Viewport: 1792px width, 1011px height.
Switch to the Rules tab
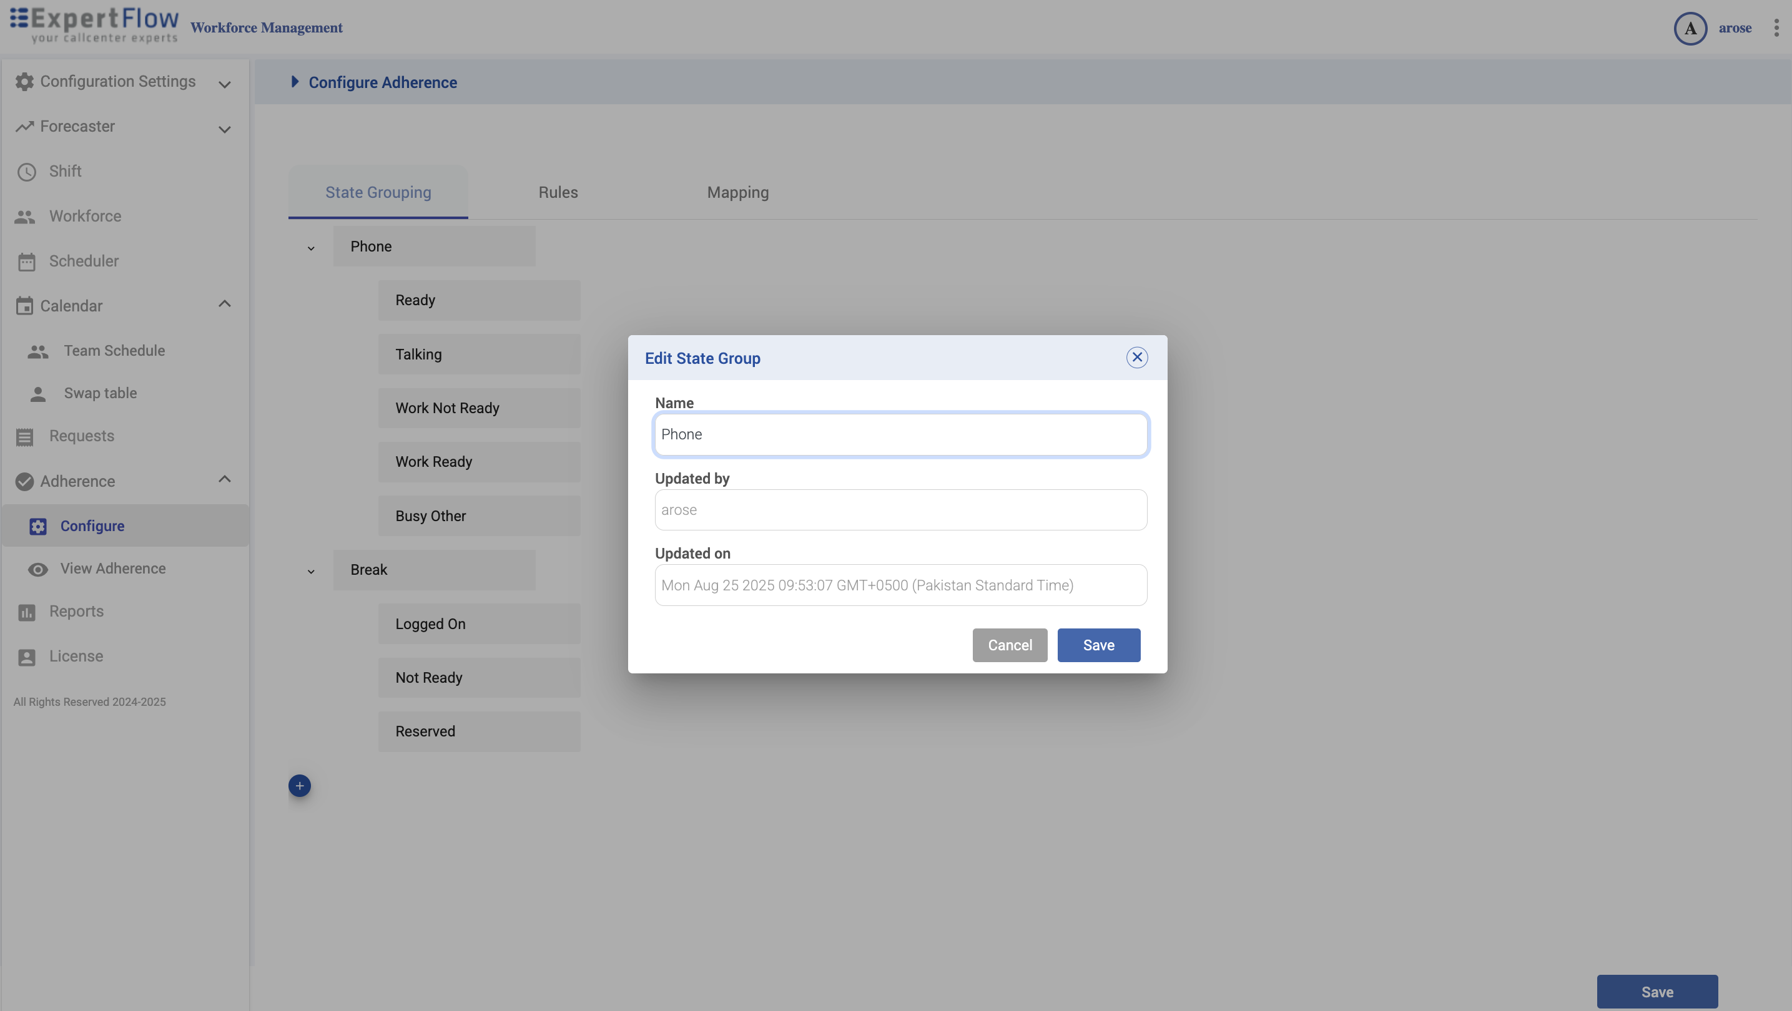point(558,193)
